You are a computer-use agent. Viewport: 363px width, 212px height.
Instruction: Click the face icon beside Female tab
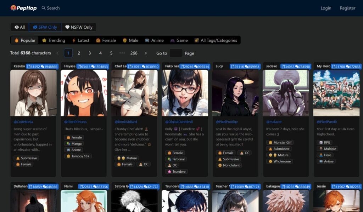point(98,40)
